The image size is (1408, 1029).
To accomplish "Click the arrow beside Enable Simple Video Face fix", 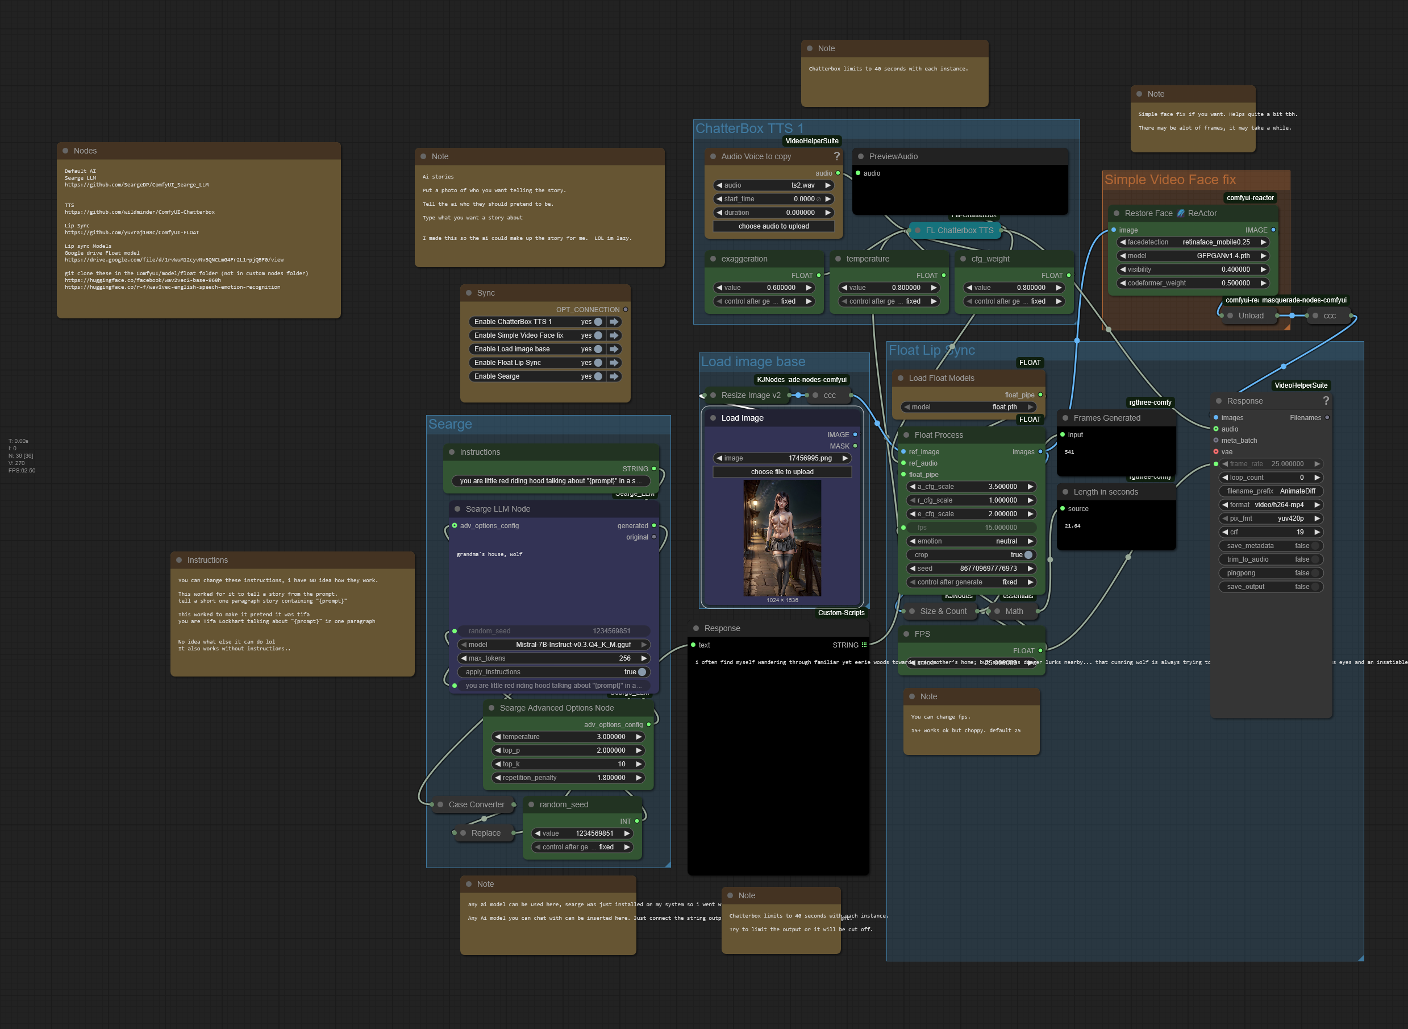I will (614, 336).
